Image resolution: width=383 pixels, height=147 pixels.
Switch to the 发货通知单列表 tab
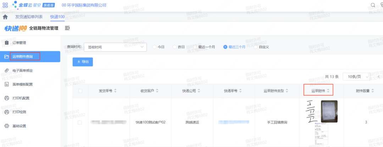[x=29, y=17]
